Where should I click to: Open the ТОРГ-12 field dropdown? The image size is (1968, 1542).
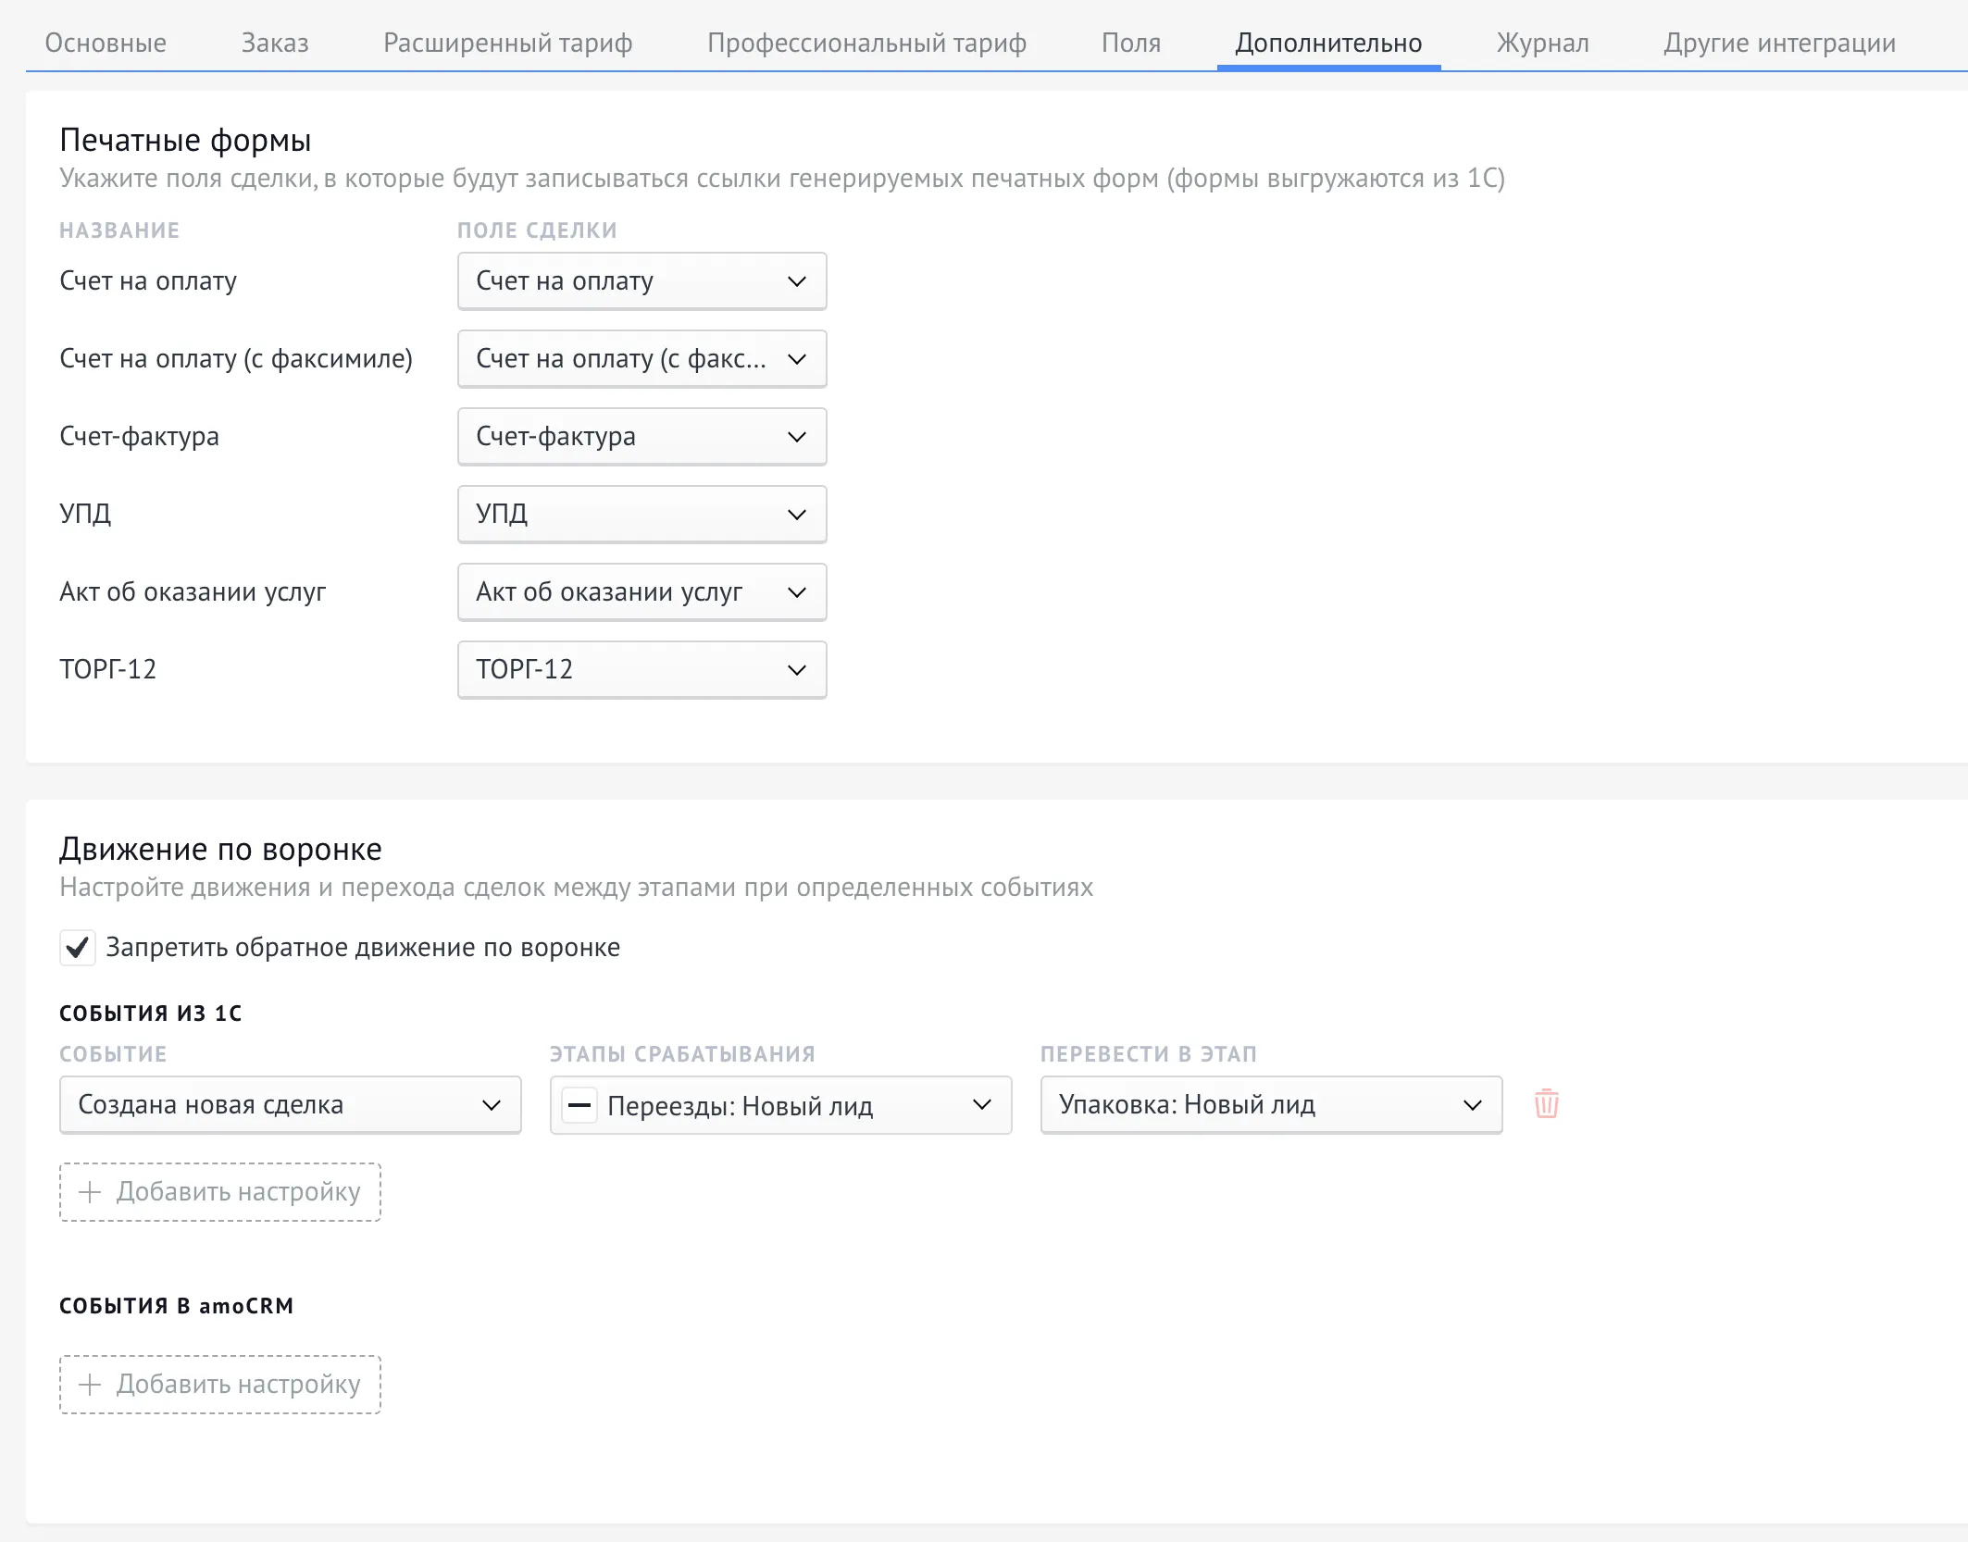641,670
